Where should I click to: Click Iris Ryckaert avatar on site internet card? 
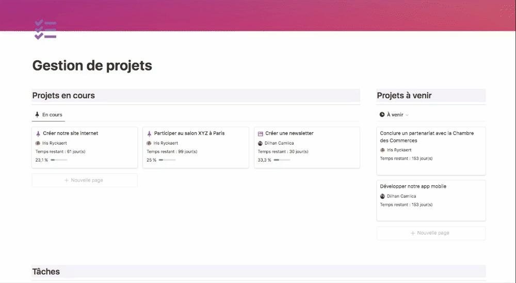[x=38, y=143]
